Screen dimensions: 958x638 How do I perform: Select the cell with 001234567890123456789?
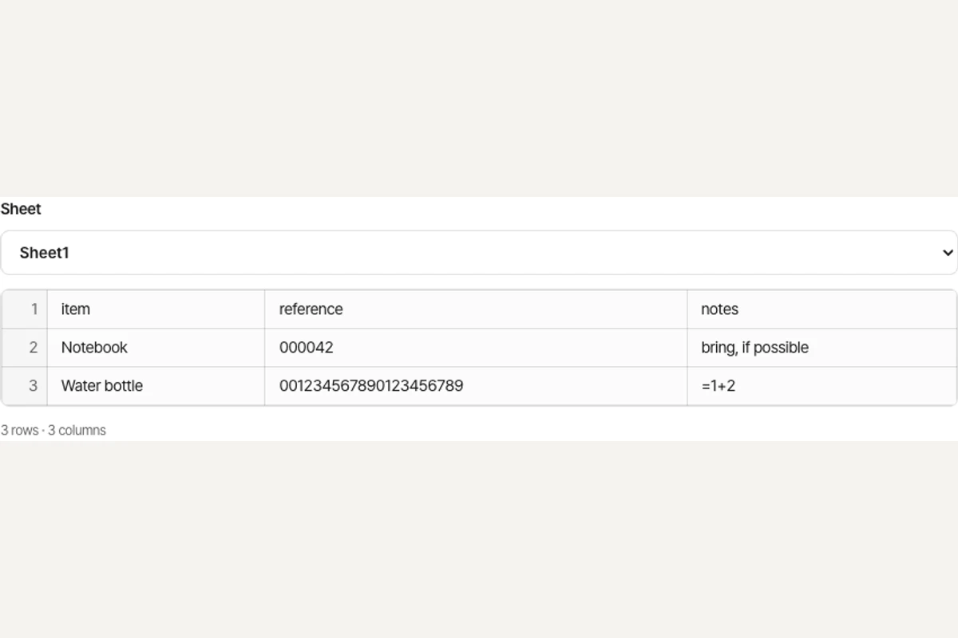coord(476,386)
